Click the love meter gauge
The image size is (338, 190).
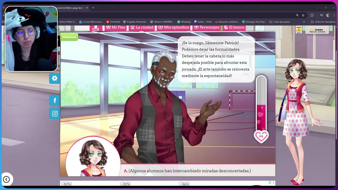point(261,103)
